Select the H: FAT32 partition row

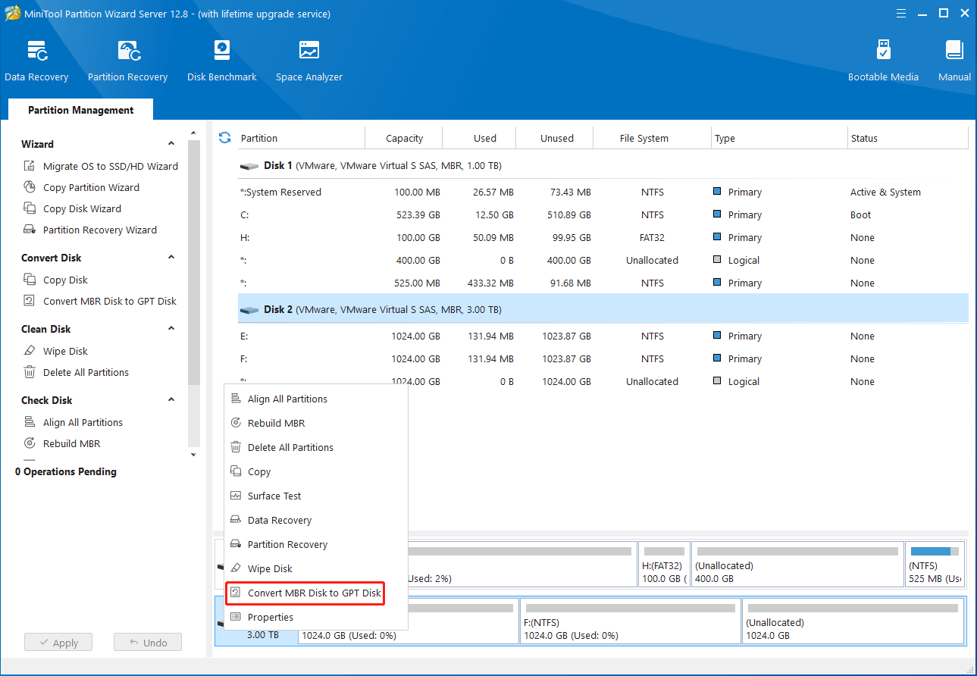(x=603, y=237)
